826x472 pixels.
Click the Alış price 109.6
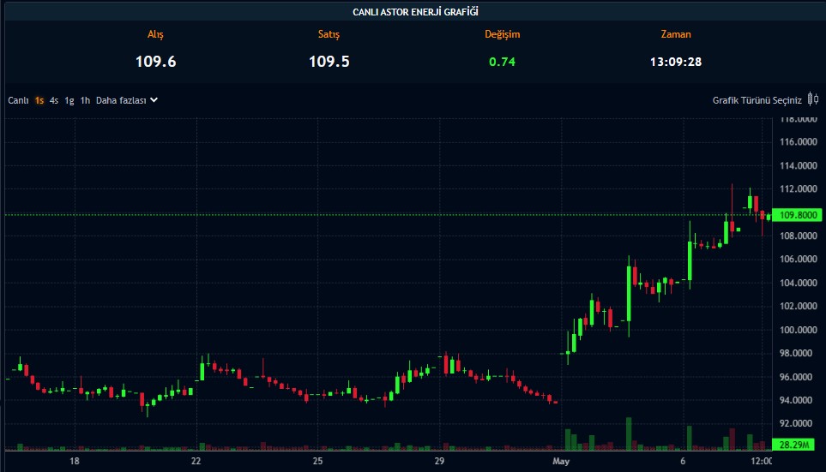point(155,62)
